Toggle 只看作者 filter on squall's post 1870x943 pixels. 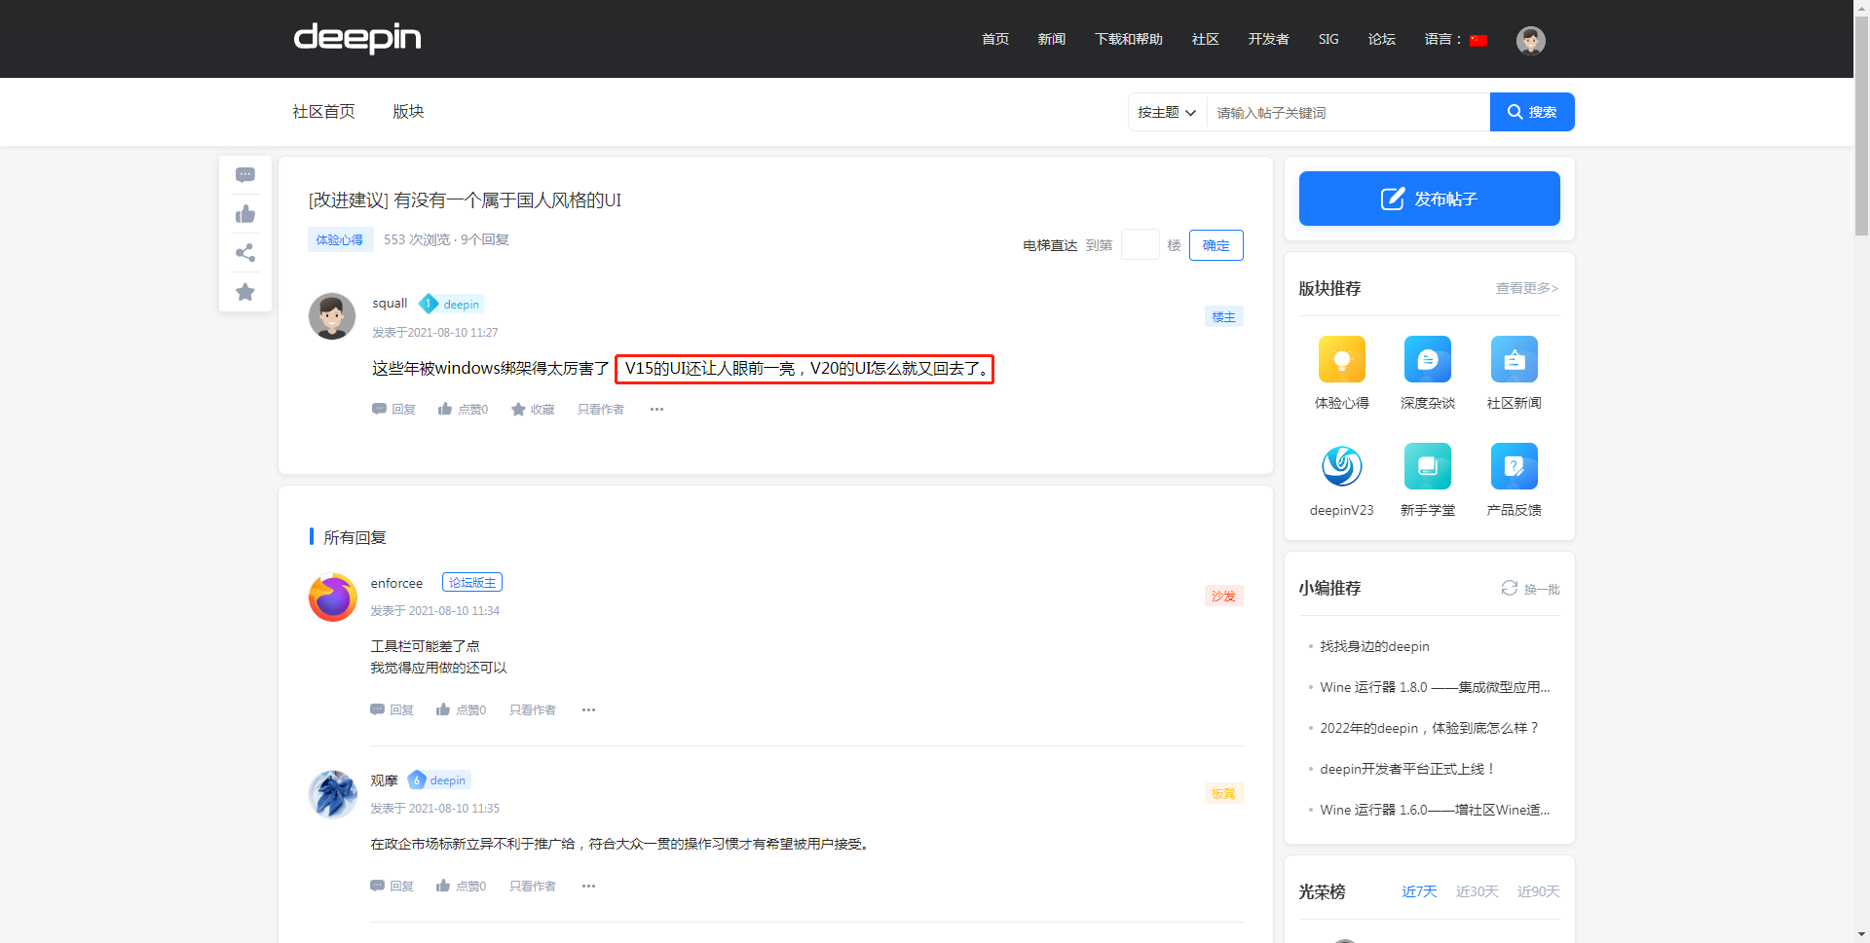click(601, 410)
